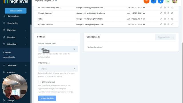Click the "No Calendar Selected" text

tap(95, 47)
